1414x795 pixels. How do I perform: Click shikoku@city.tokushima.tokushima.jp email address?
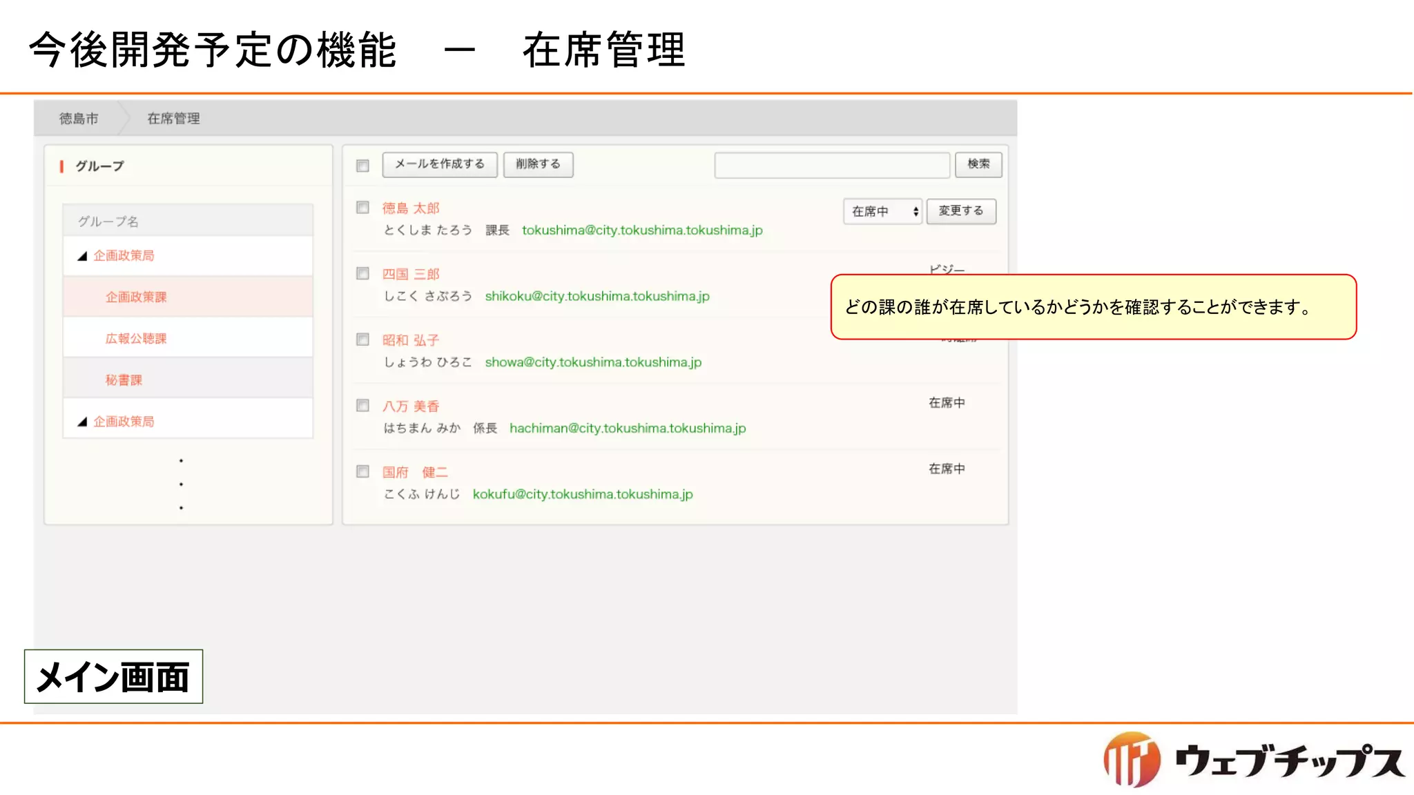pyautogui.click(x=597, y=296)
